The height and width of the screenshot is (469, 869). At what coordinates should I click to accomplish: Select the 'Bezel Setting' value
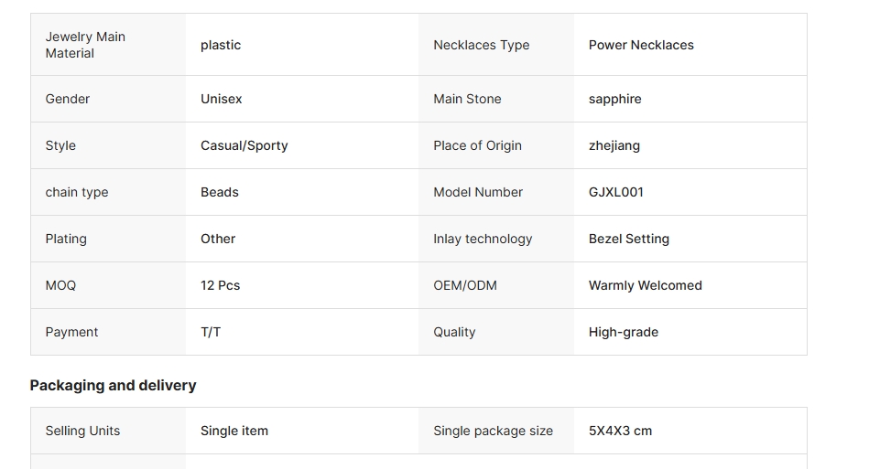point(628,239)
